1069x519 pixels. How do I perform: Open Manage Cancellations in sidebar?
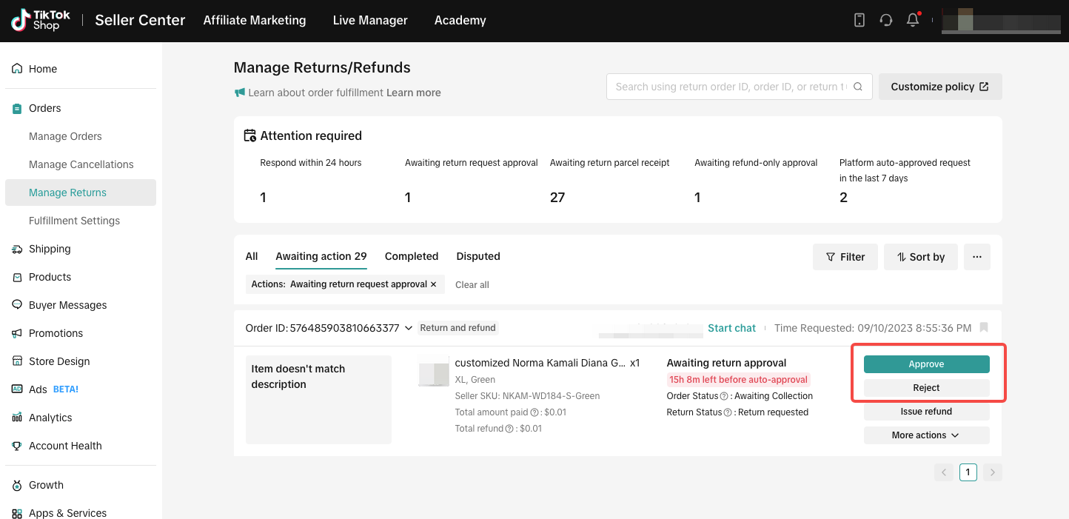pos(81,164)
